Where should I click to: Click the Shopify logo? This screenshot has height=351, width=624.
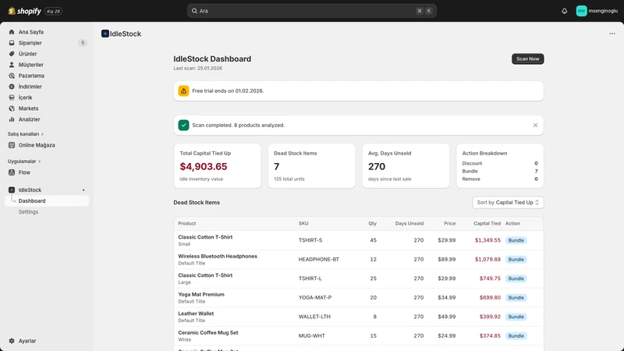click(x=24, y=11)
